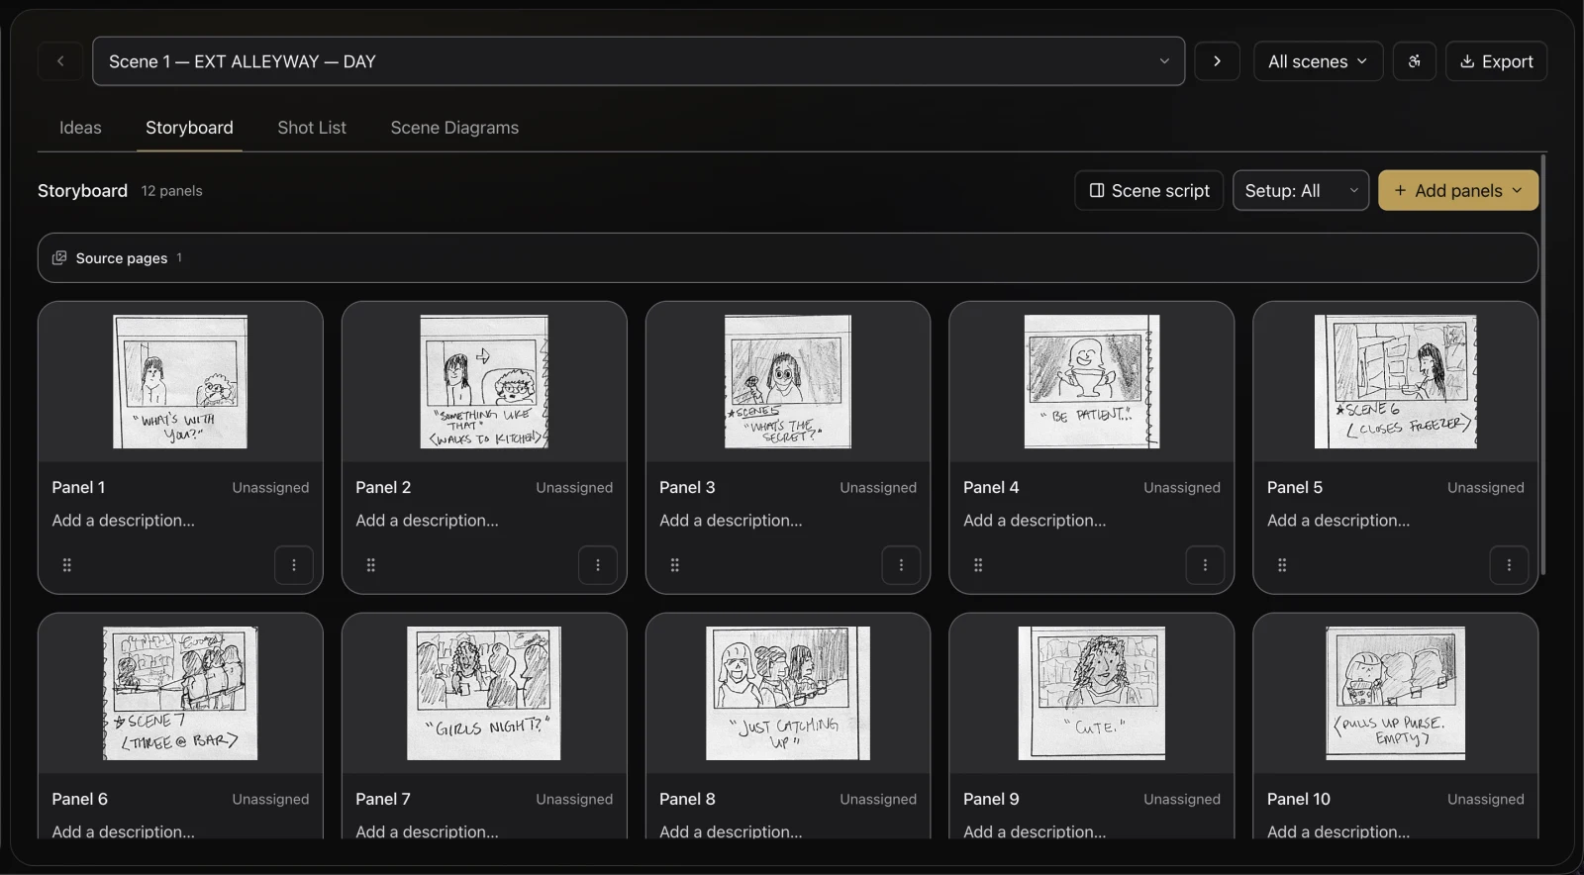The height and width of the screenshot is (875, 1584).
Task: Open Panel 2 more options menu
Action: click(x=598, y=565)
